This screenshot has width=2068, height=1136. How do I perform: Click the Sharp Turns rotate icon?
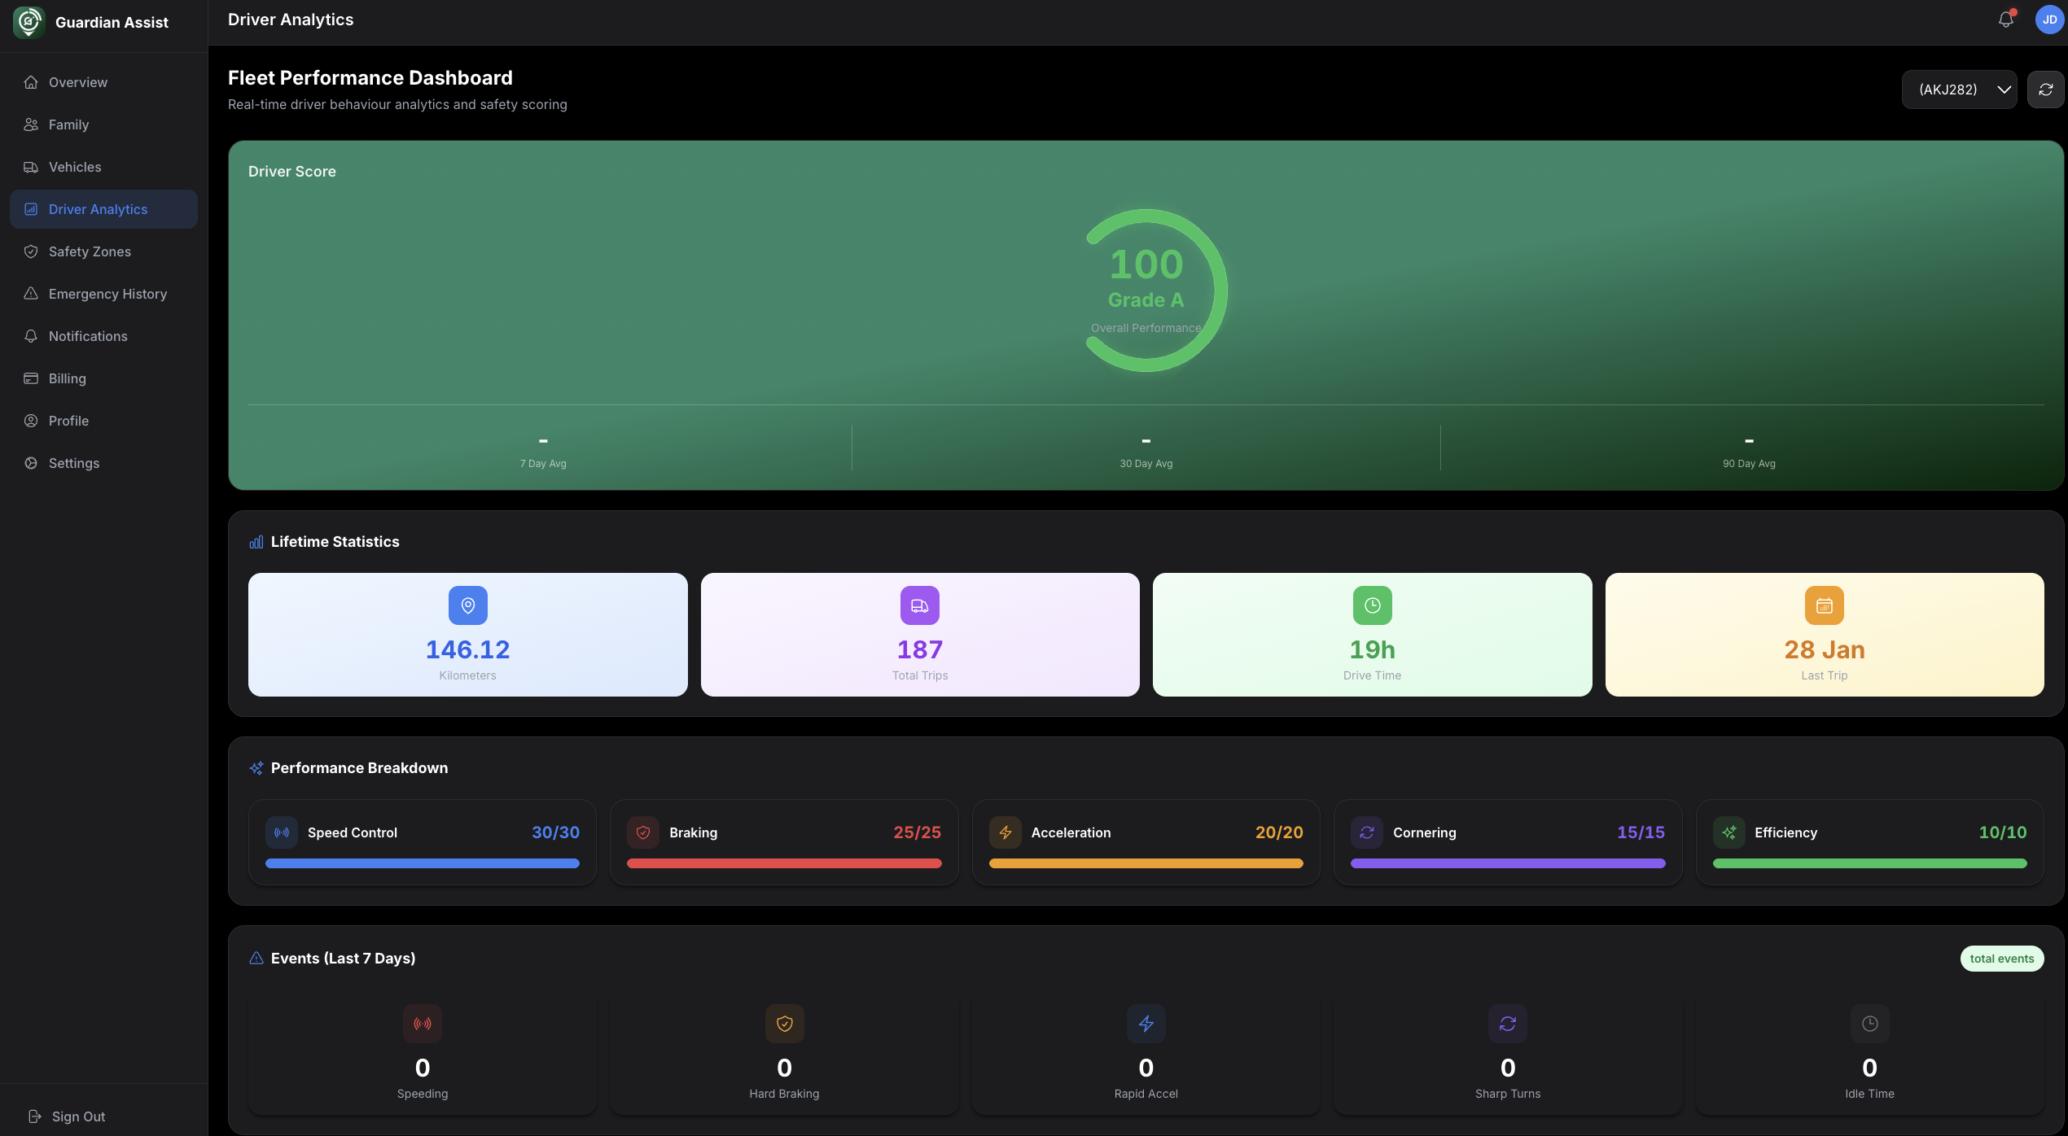[x=1508, y=1024]
